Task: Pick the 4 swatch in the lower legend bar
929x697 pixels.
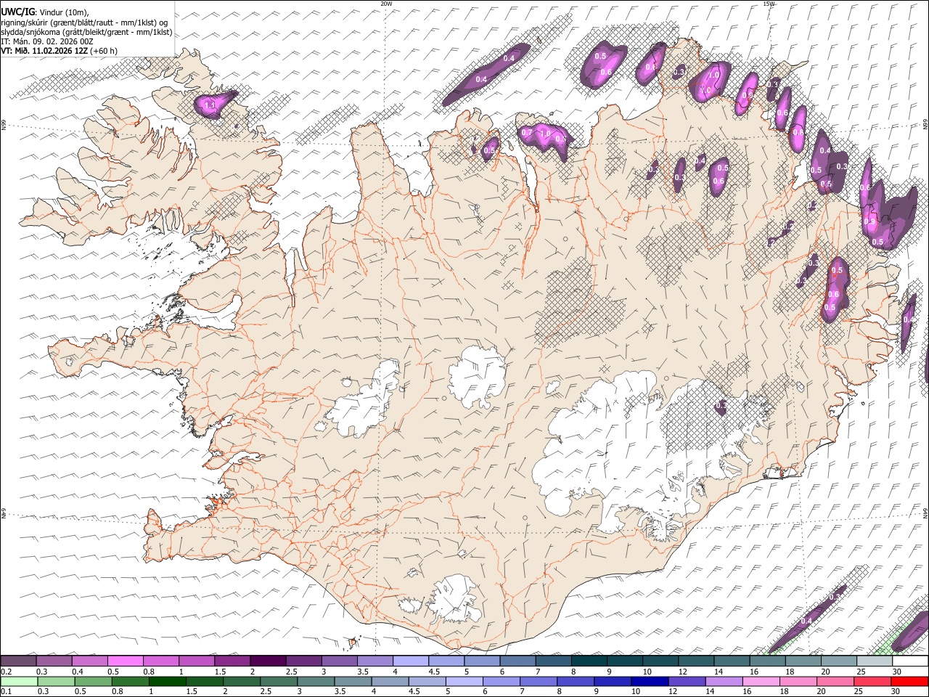Action: [x=390, y=682]
